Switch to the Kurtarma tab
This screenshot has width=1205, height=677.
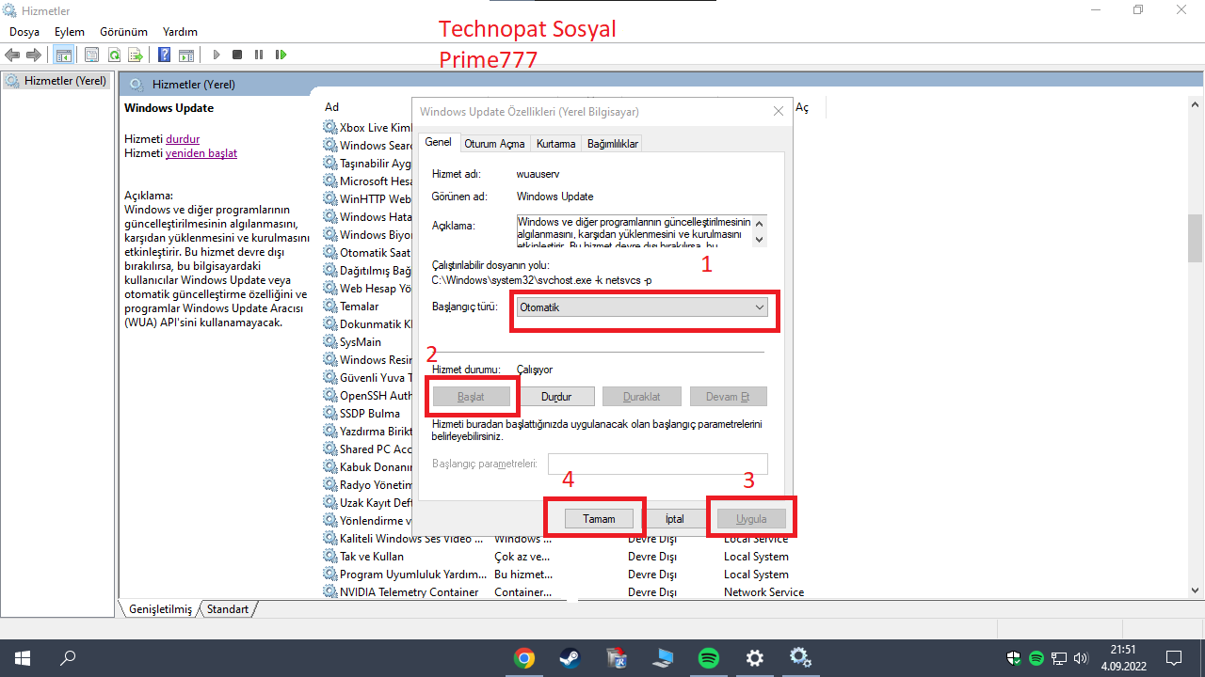pyautogui.click(x=555, y=144)
